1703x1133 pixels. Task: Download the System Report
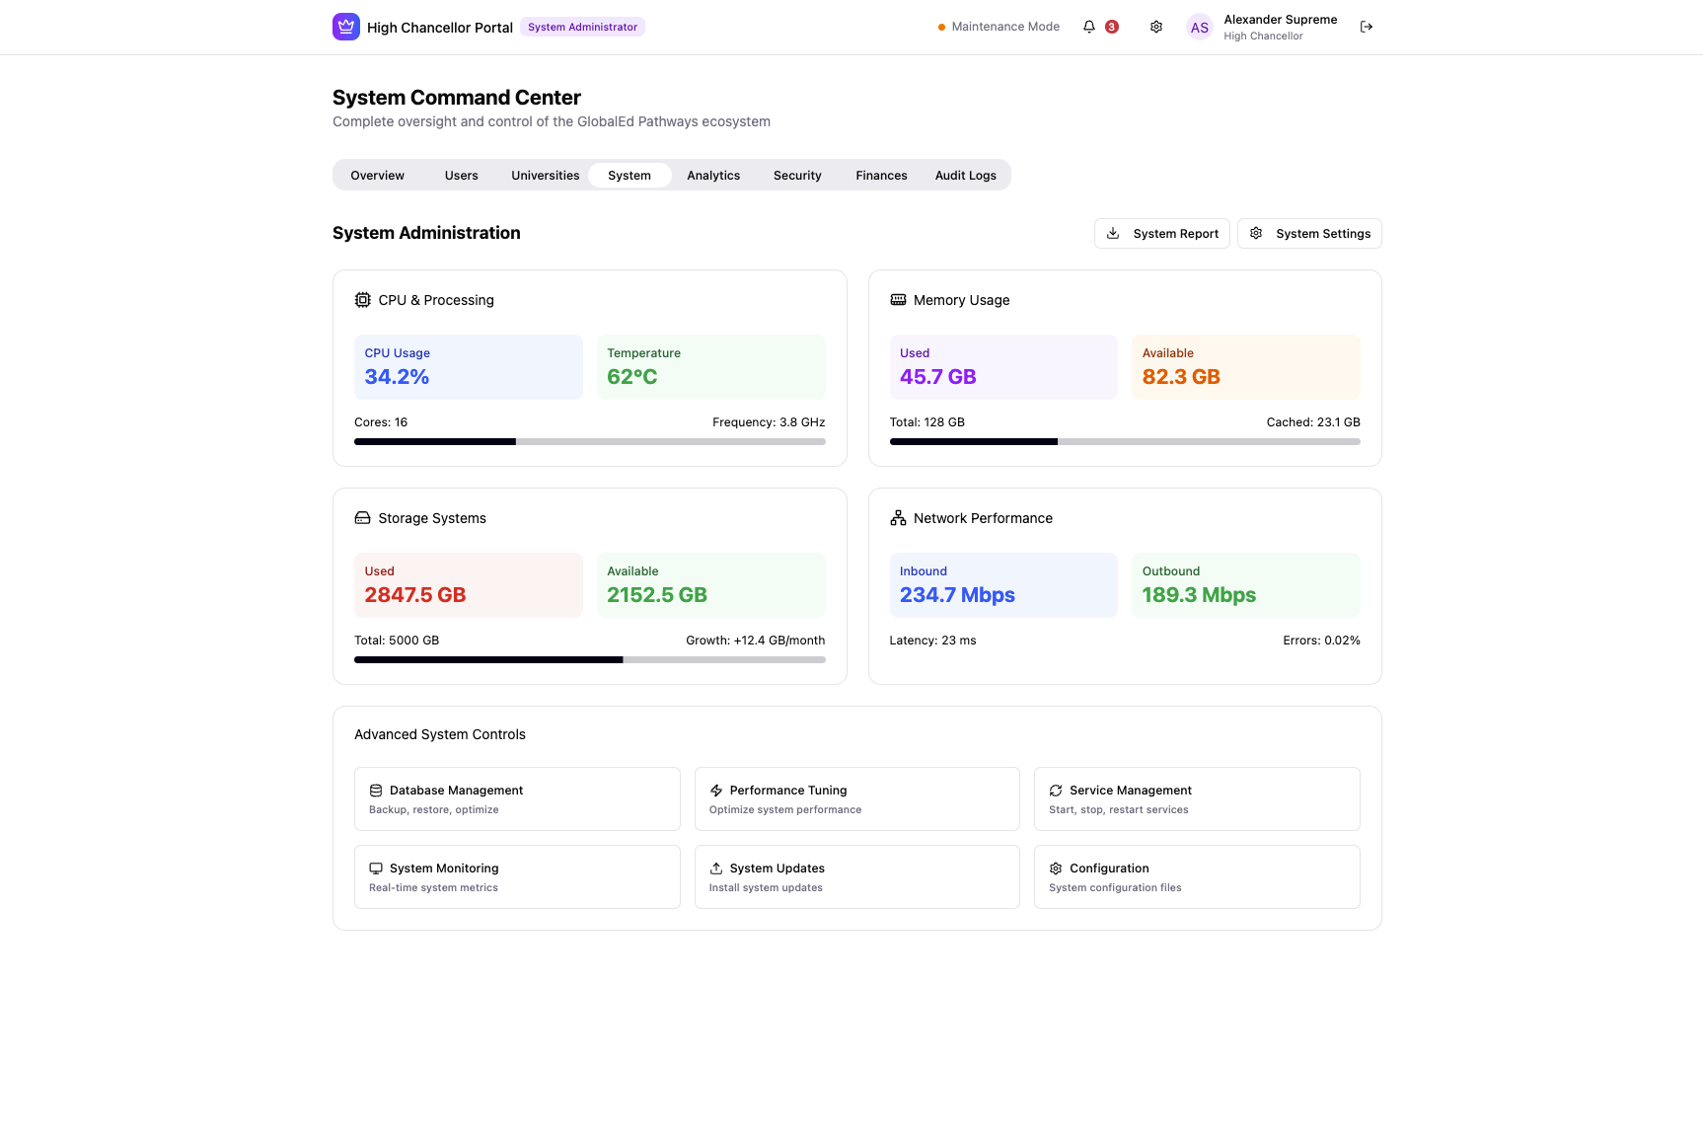(1161, 234)
